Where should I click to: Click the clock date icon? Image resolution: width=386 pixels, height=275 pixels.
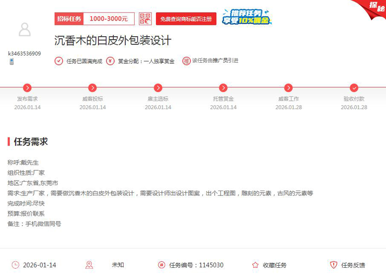(15, 265)
